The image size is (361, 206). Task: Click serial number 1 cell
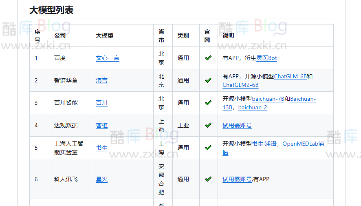(39, 58)
